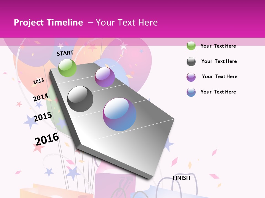Image resolution: width=265 pixels, height=198 pixels.
Task: Click the 2014 year marker
Action: click(41, 98)
